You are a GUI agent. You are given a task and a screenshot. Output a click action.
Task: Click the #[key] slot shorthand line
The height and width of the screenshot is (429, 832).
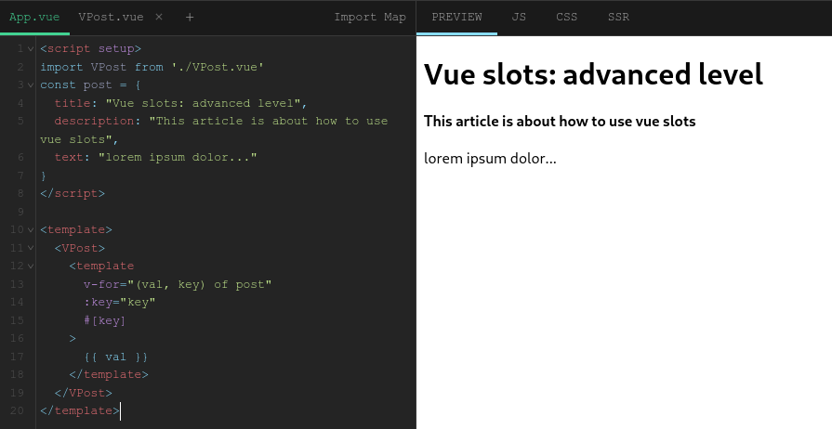coord(104,320)
